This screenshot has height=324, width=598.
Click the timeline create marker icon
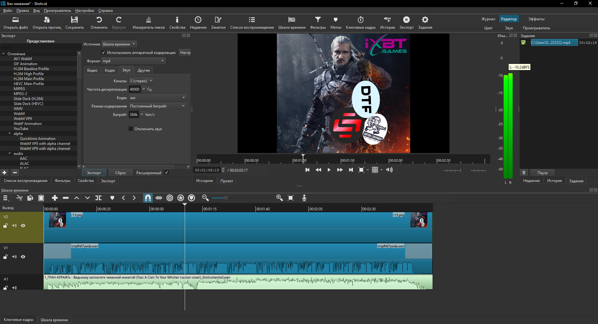point(112,198)
